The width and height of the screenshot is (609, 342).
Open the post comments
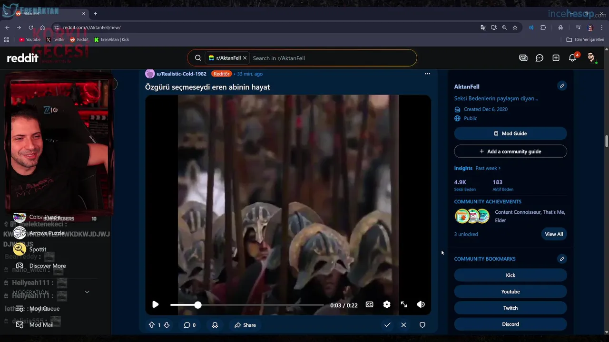pyautogui.click(x=190, y=325)
